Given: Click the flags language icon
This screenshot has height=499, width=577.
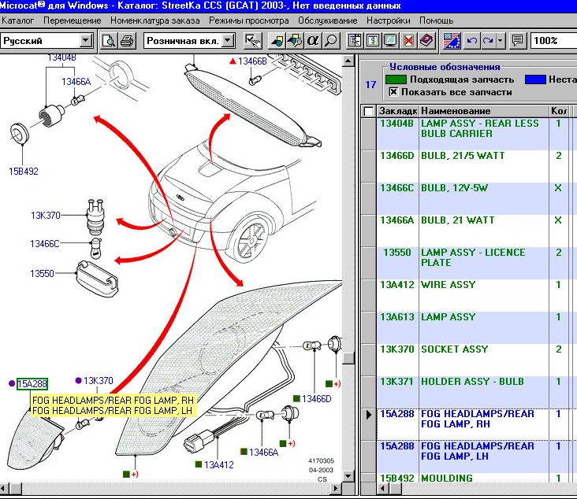Looking at the screenshot, I should 452,40.
